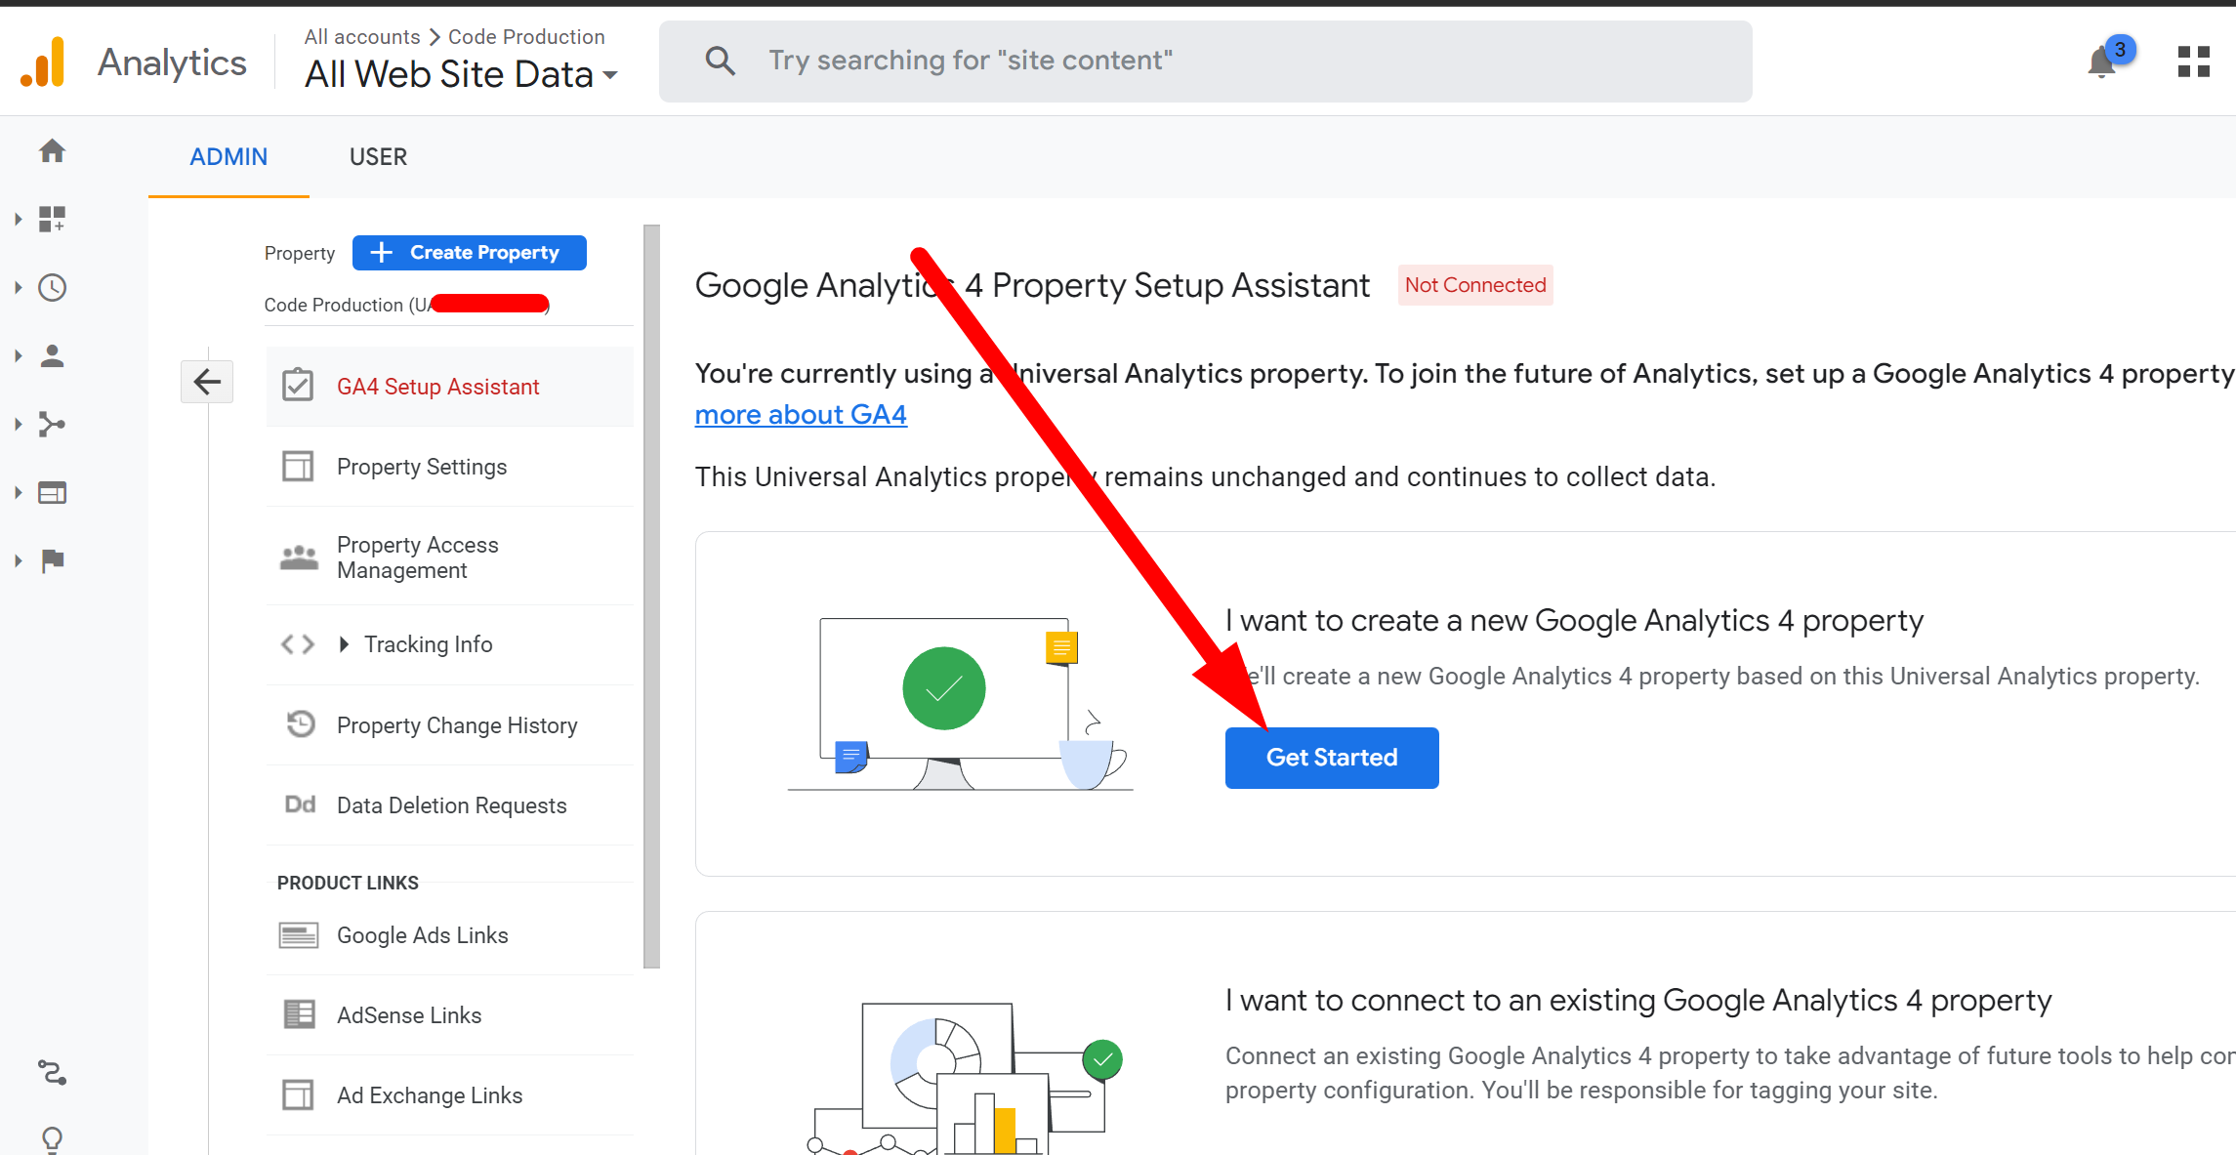
Task: Expand the Conversions section arrow
Action: (x=19, y=560)
